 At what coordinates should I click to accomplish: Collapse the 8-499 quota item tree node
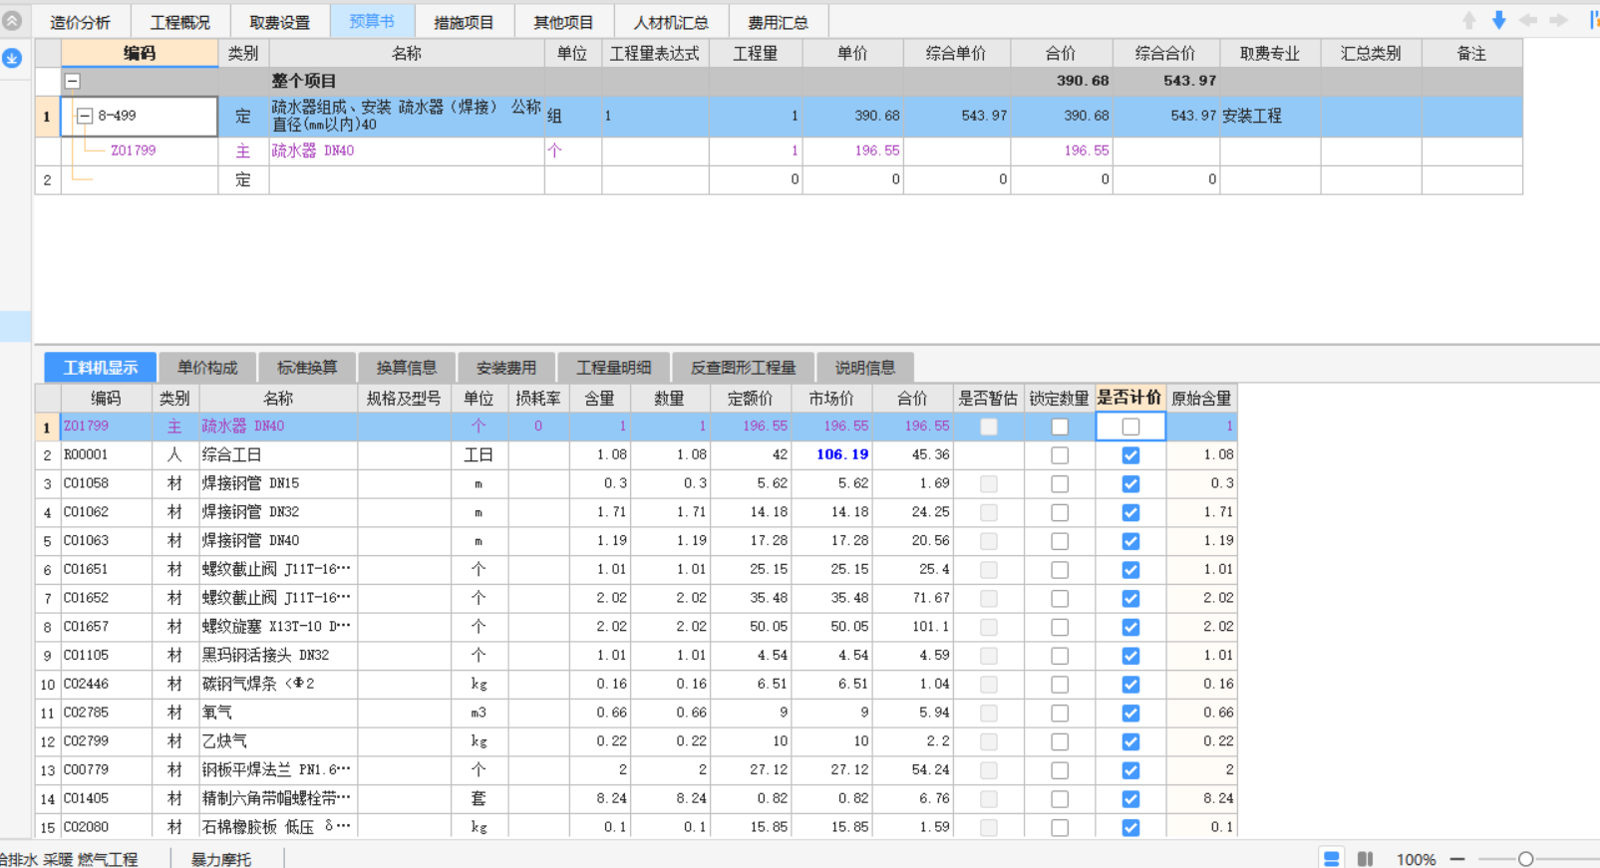click(85, 116)
